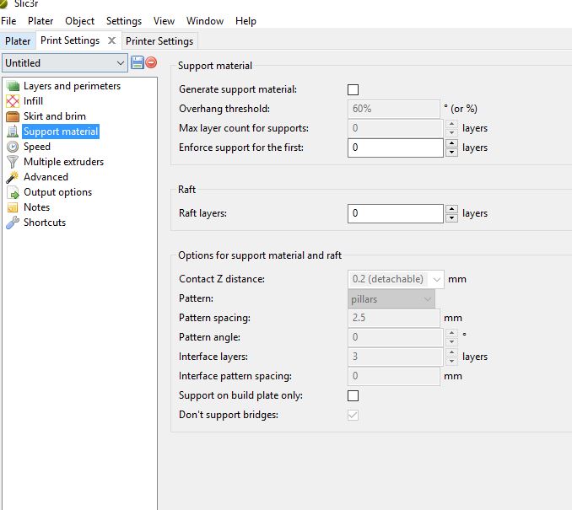Screen dimensions: 572x510
Task: Click the Enforce support for the first field
Action: (x=395, y=148)
